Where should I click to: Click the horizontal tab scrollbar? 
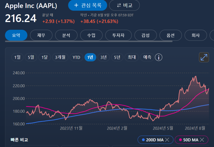pyautogui.click(x=89, y=41)
